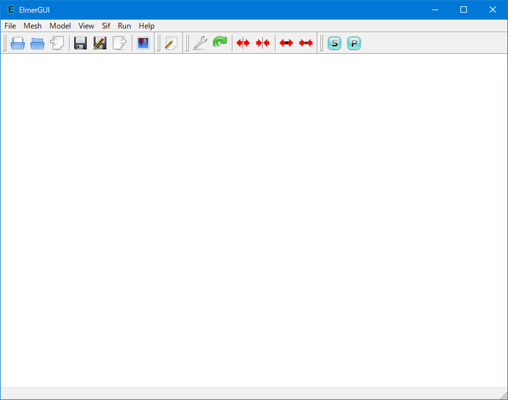Viewport: 508px width, 400px height.
Task: Click the floppy-with-pencil Save As icon
Action: click(100, 43)
